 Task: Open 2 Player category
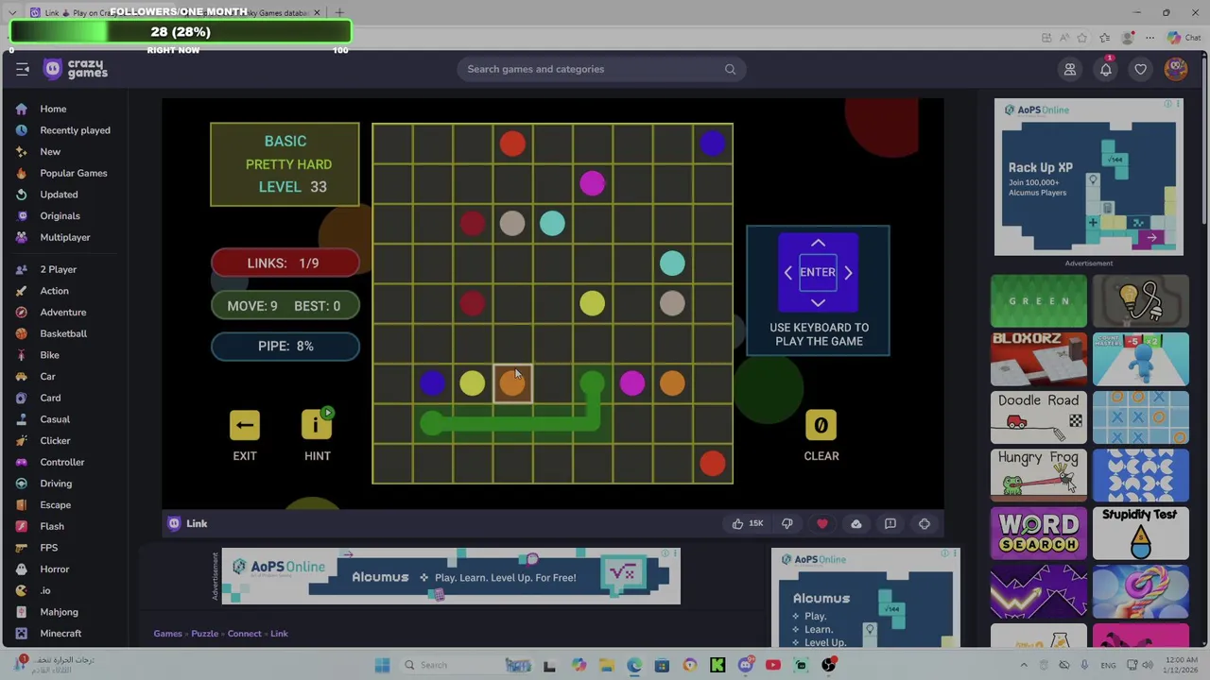pyautogui.click(x=58, y=269)
